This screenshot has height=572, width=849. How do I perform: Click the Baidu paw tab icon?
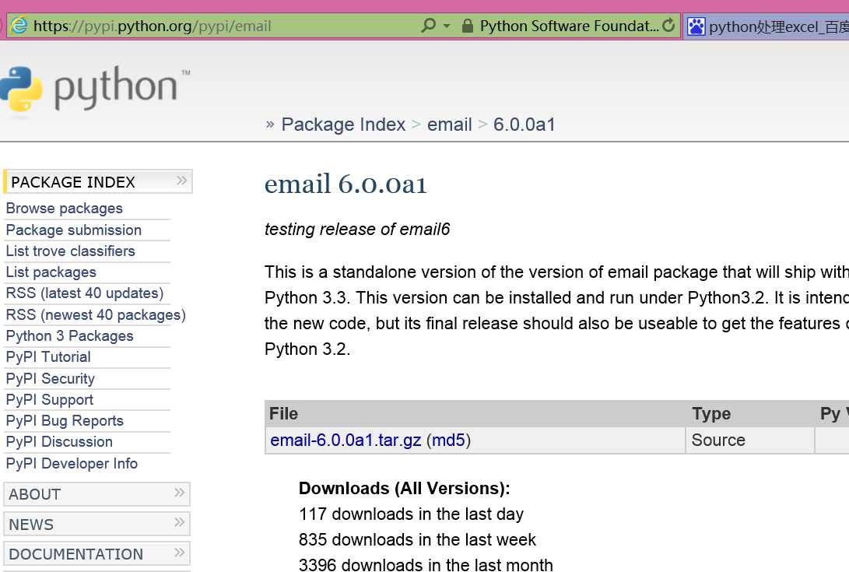click(x=696, y=26)
